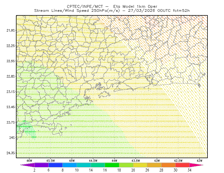
Task: Click the 23.1S latitude axis label
Action: pos(10,92)
